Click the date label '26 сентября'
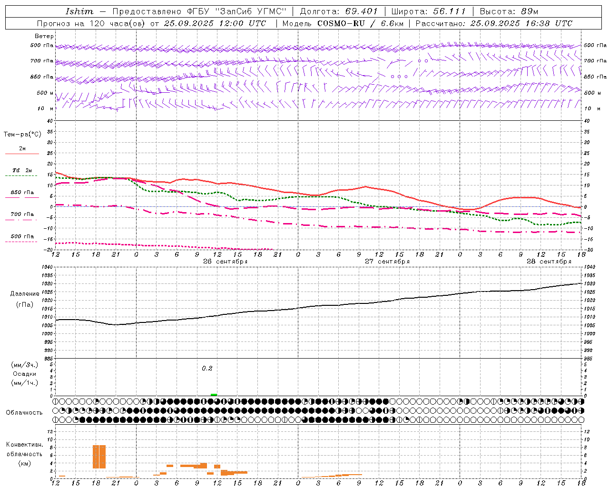Screen dimensions: 609x487 pyautogui.click(x=226, y=262)
